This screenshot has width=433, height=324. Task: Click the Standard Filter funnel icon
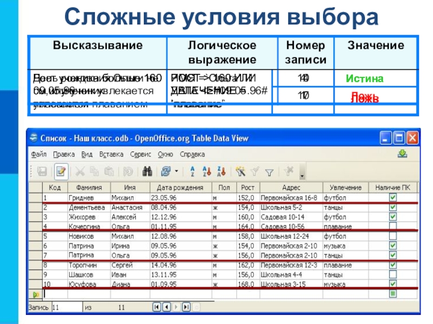point(269,172)
